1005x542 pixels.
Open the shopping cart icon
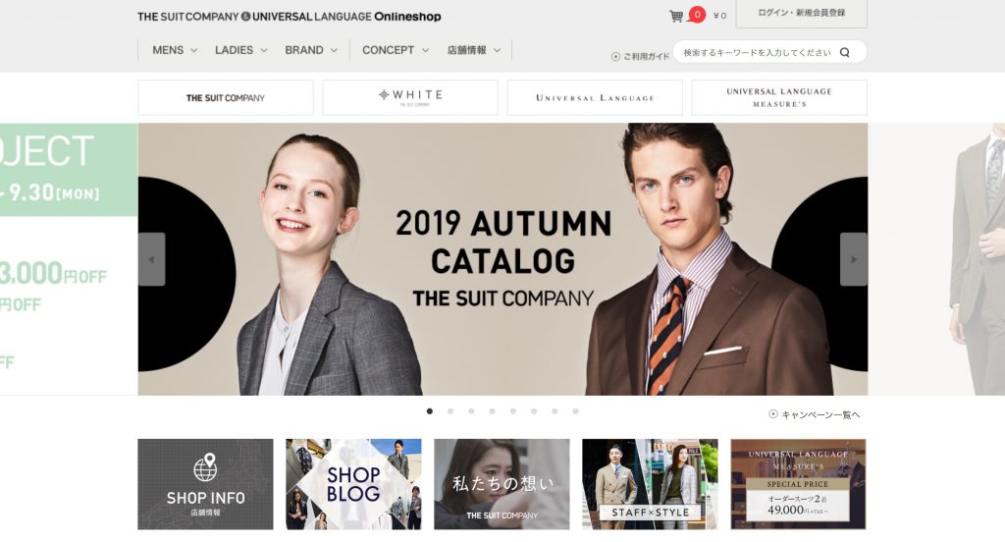point(675,16)
